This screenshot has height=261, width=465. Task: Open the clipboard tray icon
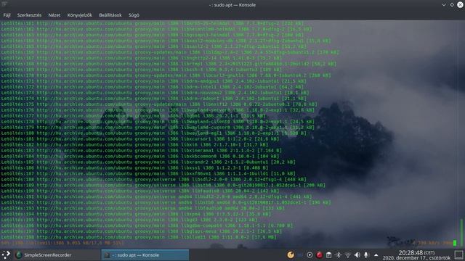click(328, 254)
